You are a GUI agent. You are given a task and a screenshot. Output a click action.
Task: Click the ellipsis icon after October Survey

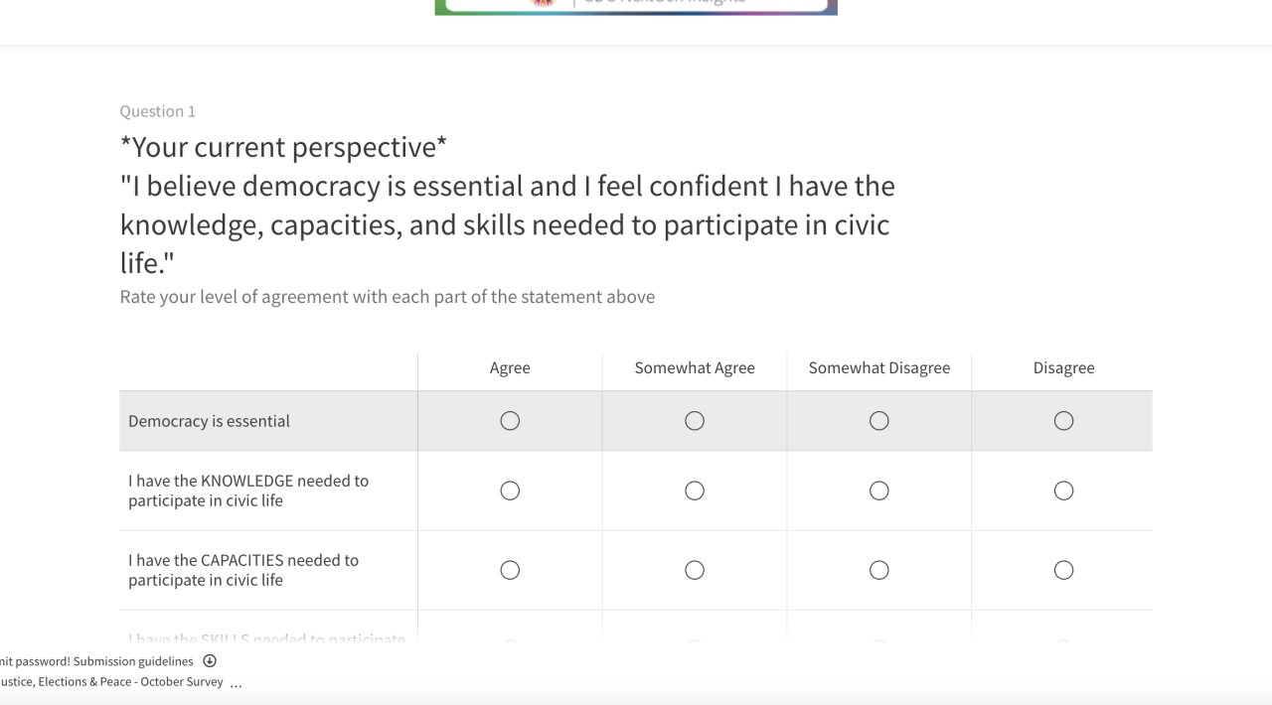click(236, 683)
